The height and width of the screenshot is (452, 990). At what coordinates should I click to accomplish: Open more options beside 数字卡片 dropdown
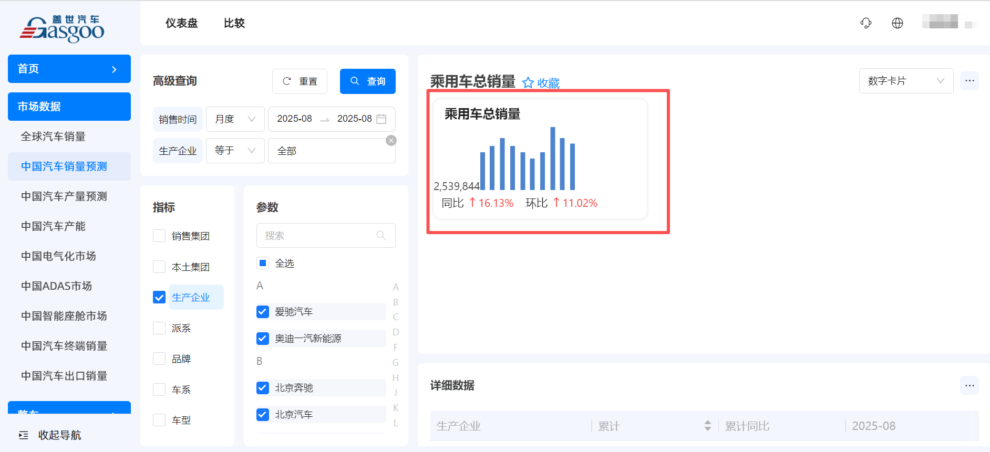970,81
